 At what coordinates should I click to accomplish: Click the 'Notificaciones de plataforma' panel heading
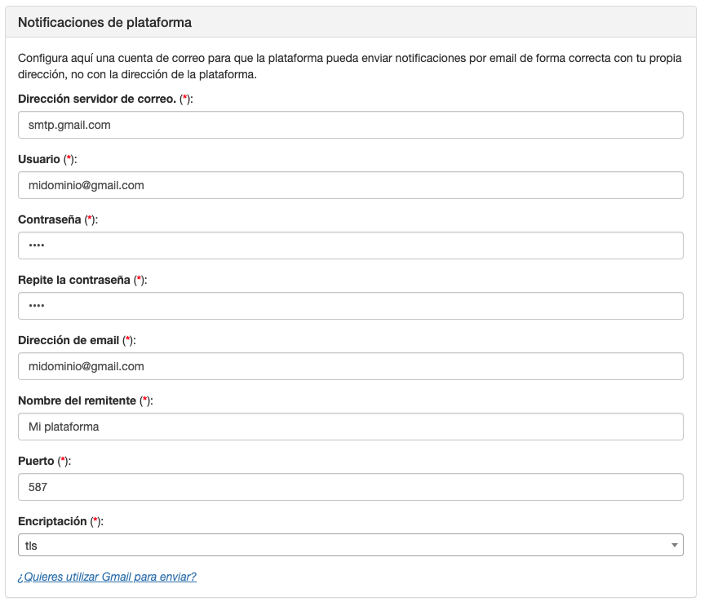(104, 23)
